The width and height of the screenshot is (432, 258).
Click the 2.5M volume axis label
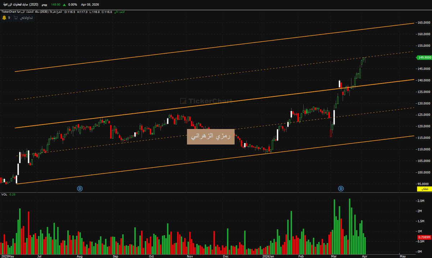tap(421, 201)
